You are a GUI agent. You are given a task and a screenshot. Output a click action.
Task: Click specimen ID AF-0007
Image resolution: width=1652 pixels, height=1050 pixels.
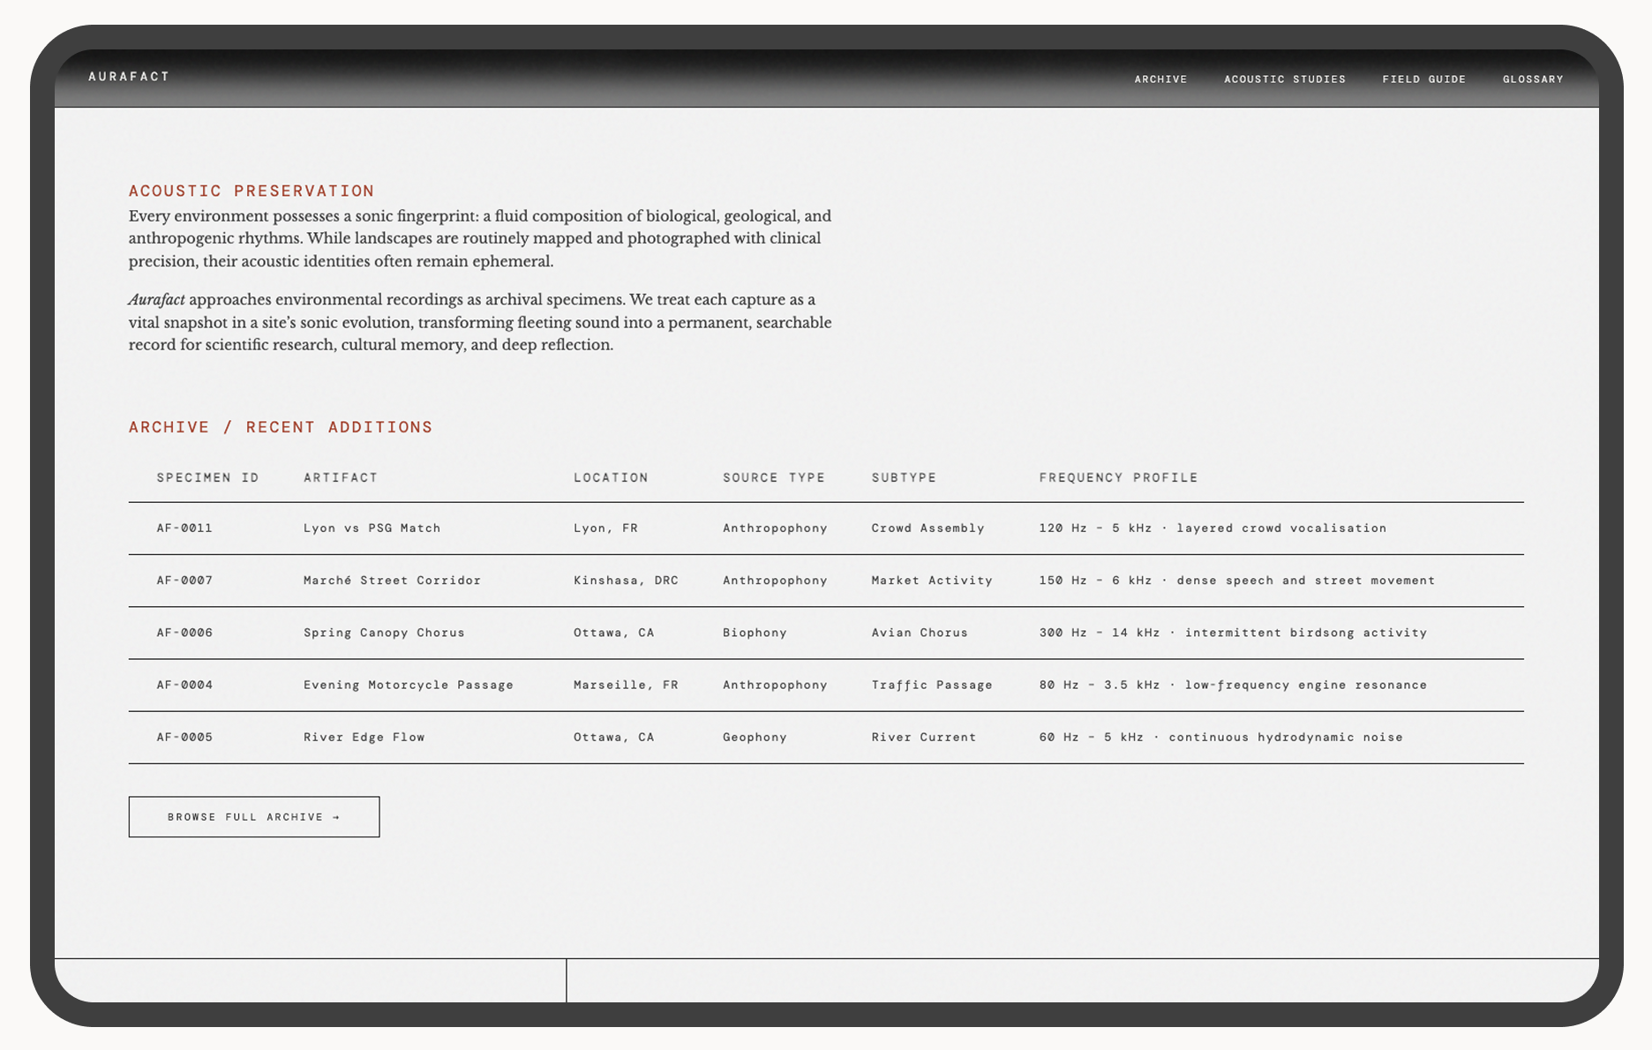point(184,580)
